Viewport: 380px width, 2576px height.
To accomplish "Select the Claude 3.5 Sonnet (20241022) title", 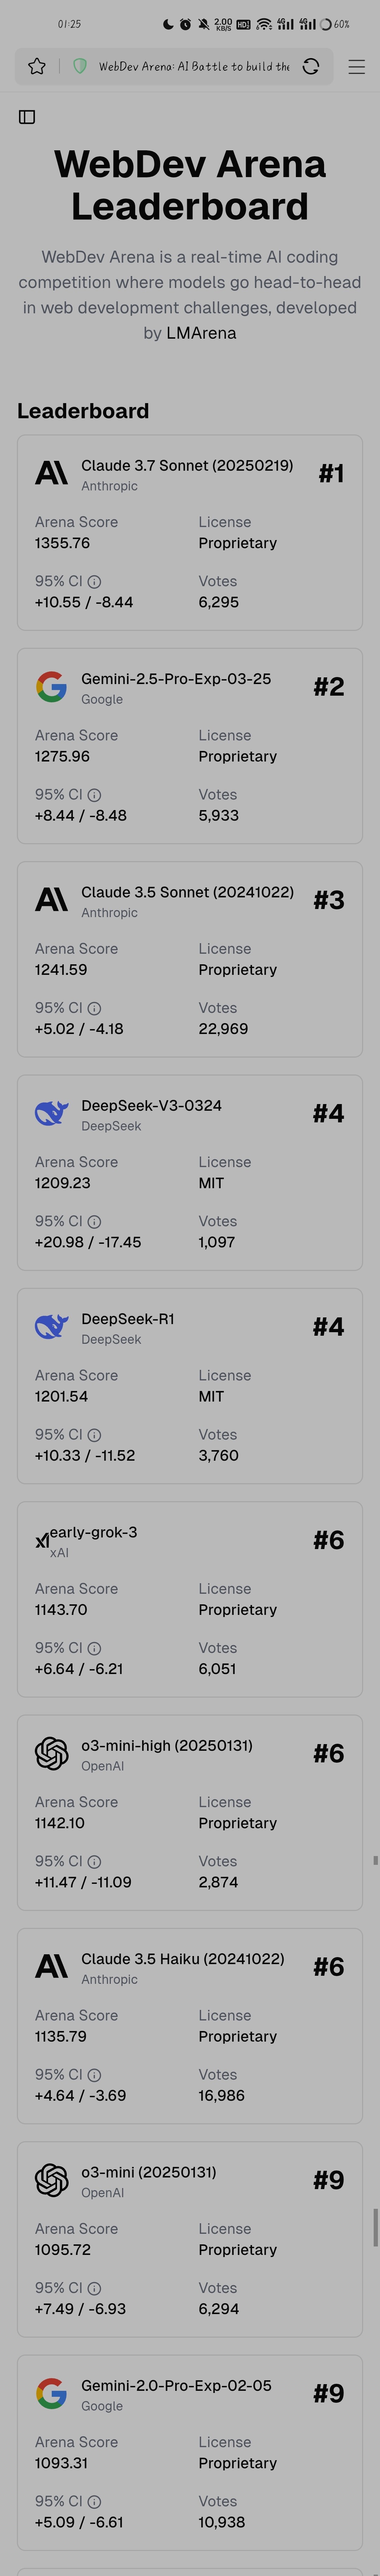I will [187, 892].
